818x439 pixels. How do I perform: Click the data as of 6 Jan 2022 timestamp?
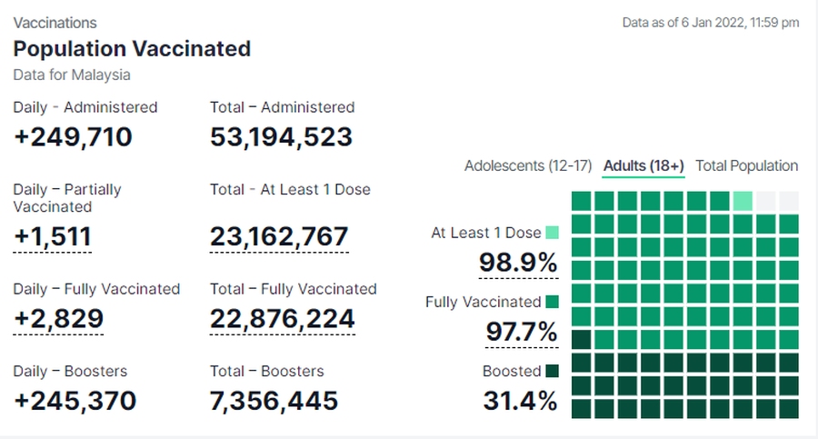710,23
